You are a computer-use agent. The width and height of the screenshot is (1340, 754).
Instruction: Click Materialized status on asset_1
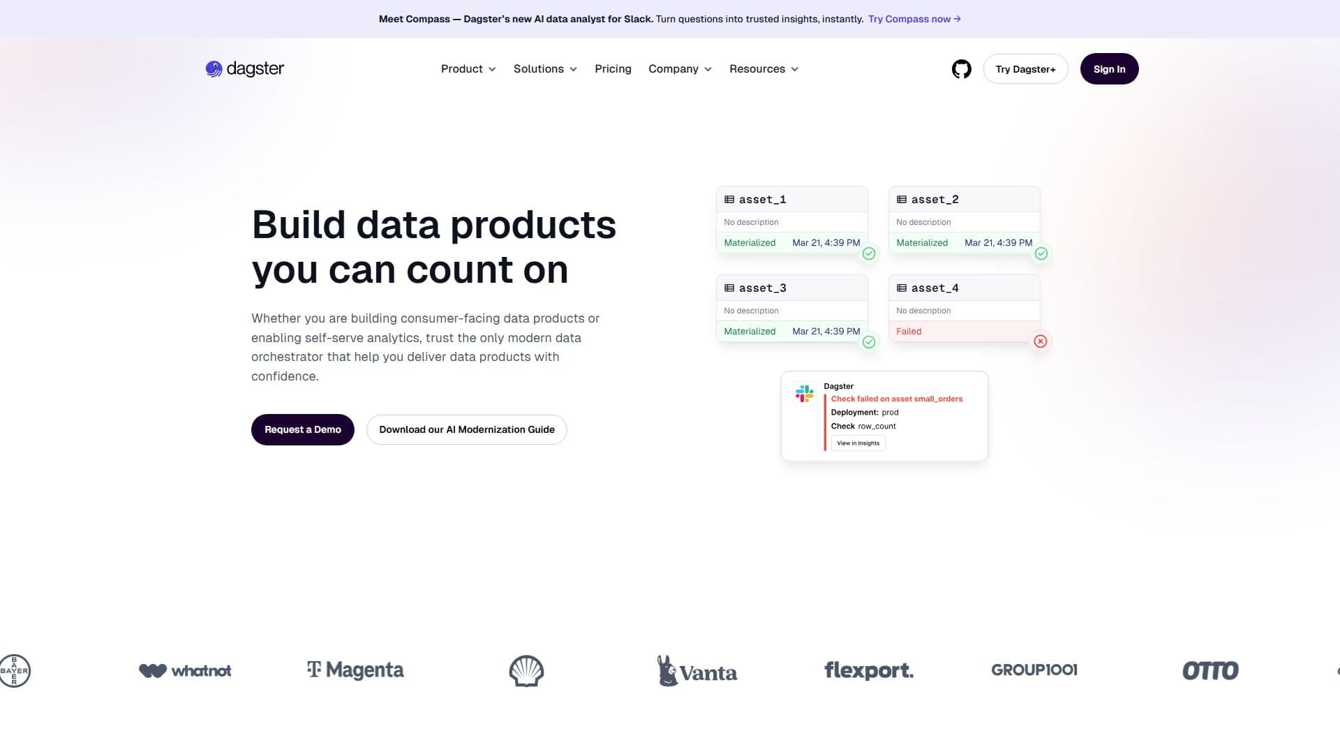pyautogui.click(x=750, y=243)
